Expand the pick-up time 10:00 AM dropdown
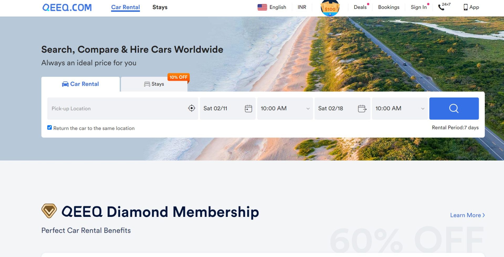 point(285,108)
